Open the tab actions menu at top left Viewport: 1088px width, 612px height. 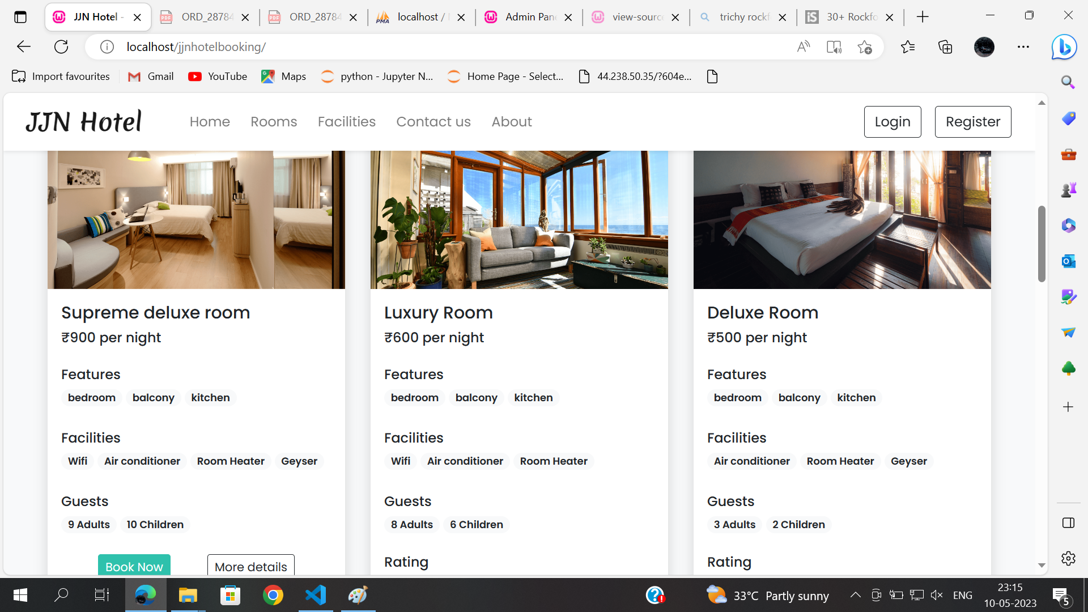click(20, 17)
